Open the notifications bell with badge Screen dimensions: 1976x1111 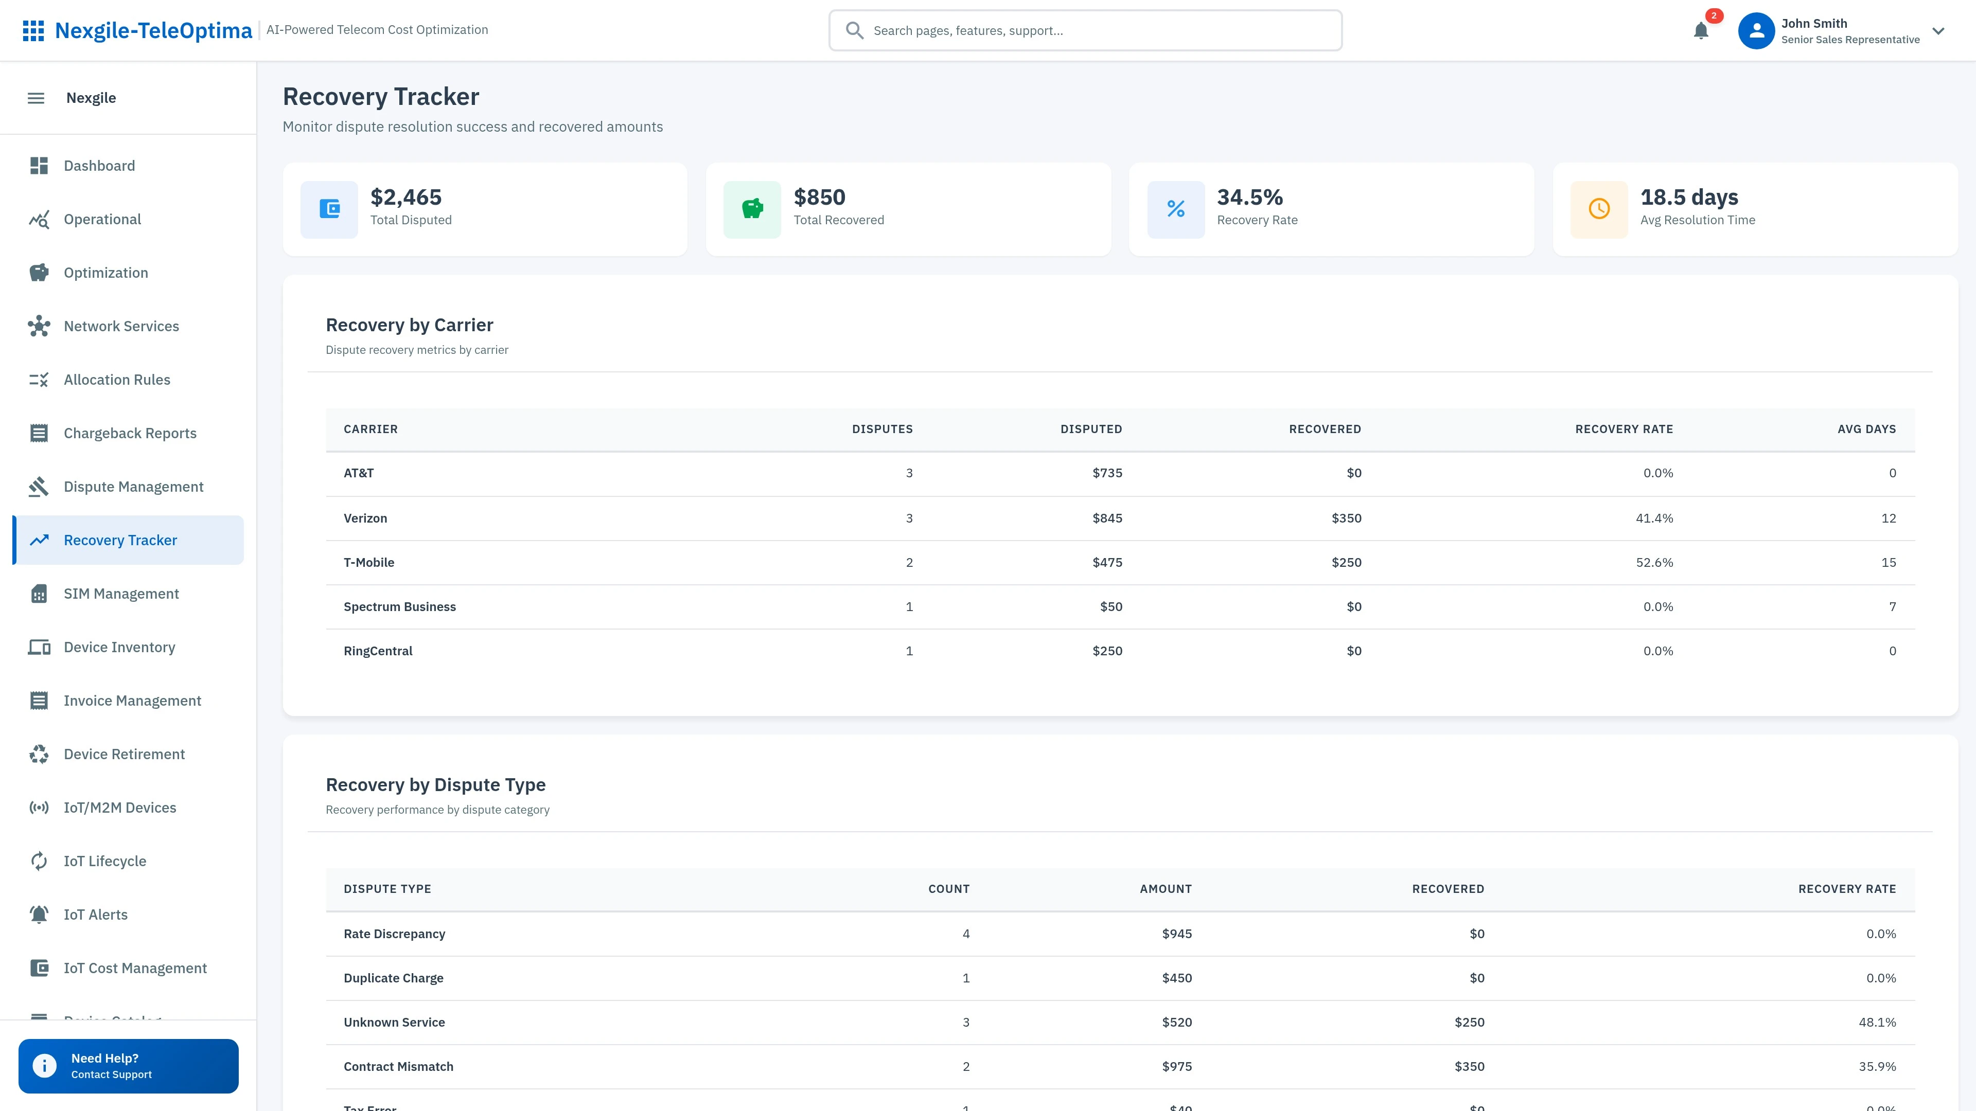[x=1701, y=31]
